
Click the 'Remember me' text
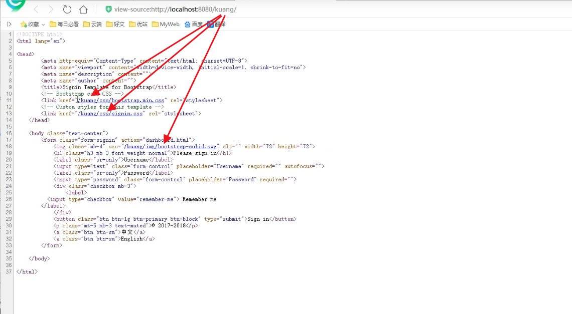(199, 199)
